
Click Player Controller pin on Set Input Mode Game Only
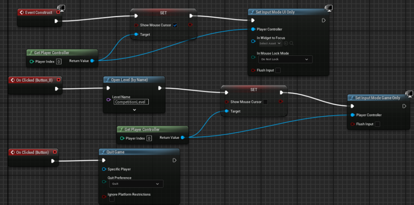pos(353,115)
